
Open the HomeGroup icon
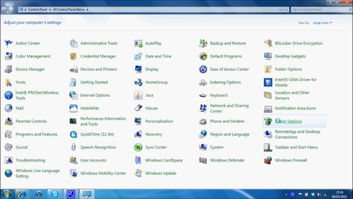click(x=138, y=82)
